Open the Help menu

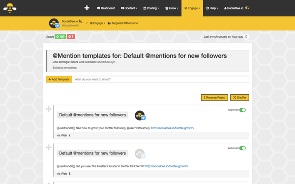click(212, 8)
